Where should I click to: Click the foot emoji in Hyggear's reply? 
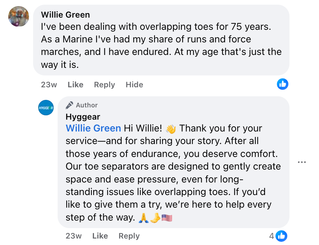coord(155,218)
